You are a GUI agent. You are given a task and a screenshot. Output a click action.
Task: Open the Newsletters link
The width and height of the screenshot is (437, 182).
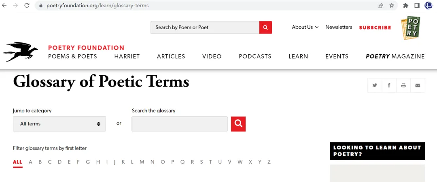[x=339, y=27]
